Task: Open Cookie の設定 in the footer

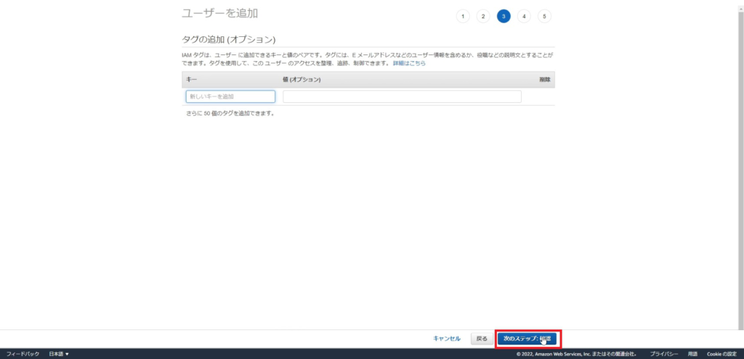Action: click(x=722, y=354)
